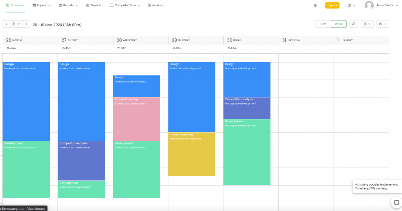The height and width of the screenshot is (211, 402).
Task: Click Tuesday's 7h 45m total
Action: (66, 48)
